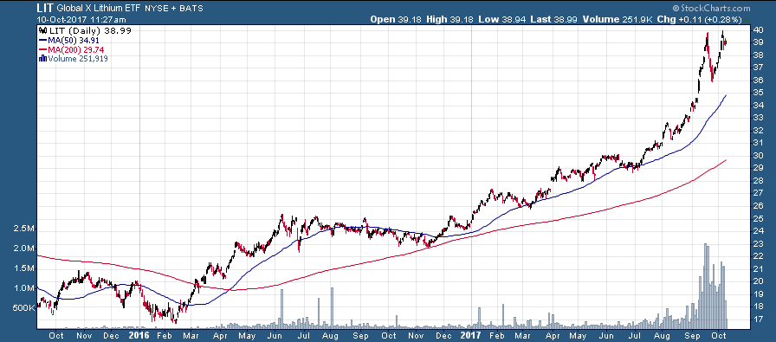This screenshot has width=776, height=342.
Task: Click the candlestick icon before LIT (Daily)
Action: click(42, 30)
